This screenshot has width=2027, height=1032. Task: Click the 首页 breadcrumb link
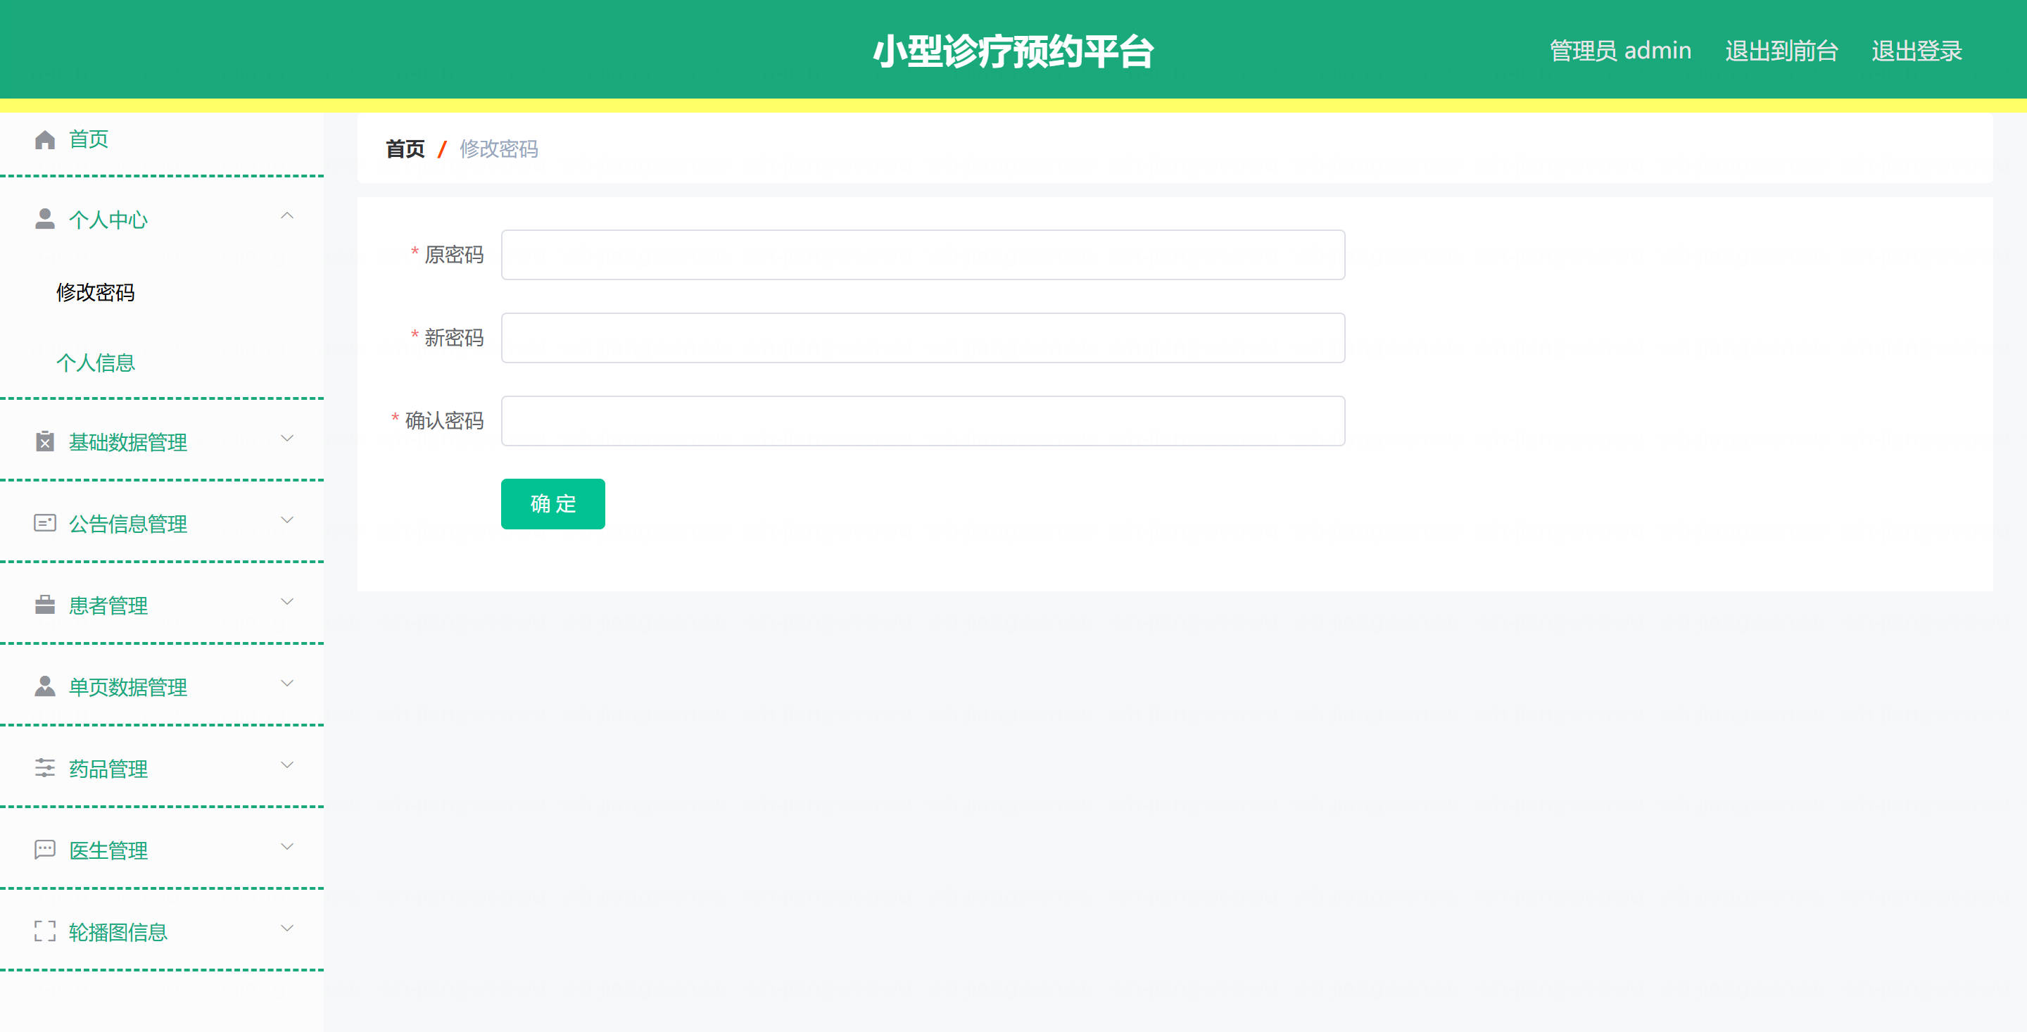tap(405, 149)
